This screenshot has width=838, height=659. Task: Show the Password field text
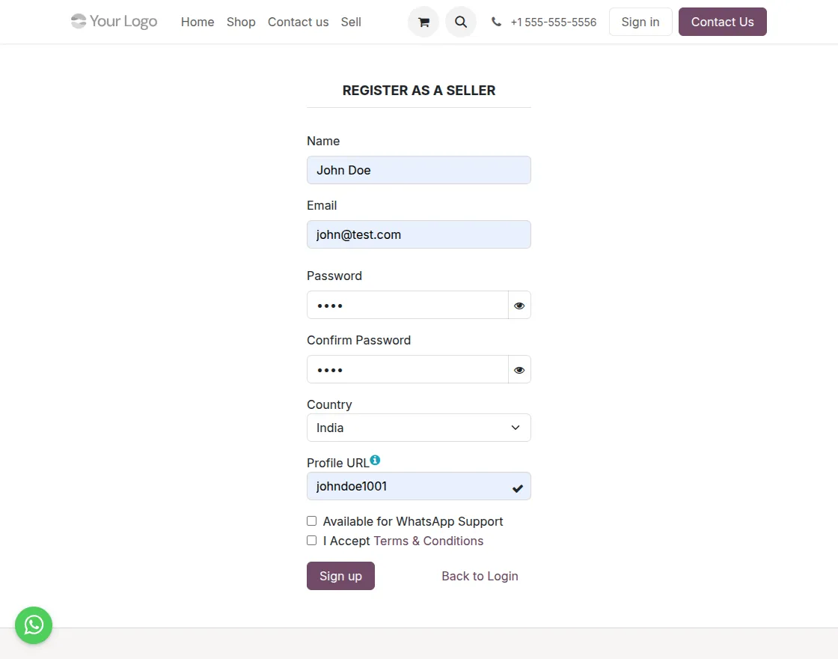click(x=519, y=306)
